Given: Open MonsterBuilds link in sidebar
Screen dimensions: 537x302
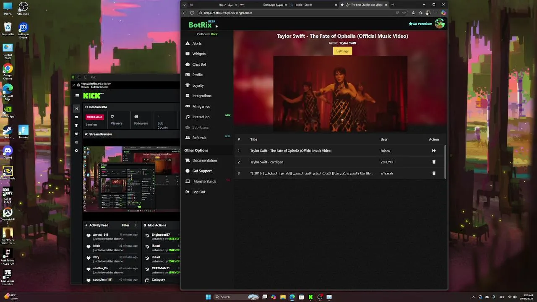Looking at the screenshot, I should click(x=204, y=181).
